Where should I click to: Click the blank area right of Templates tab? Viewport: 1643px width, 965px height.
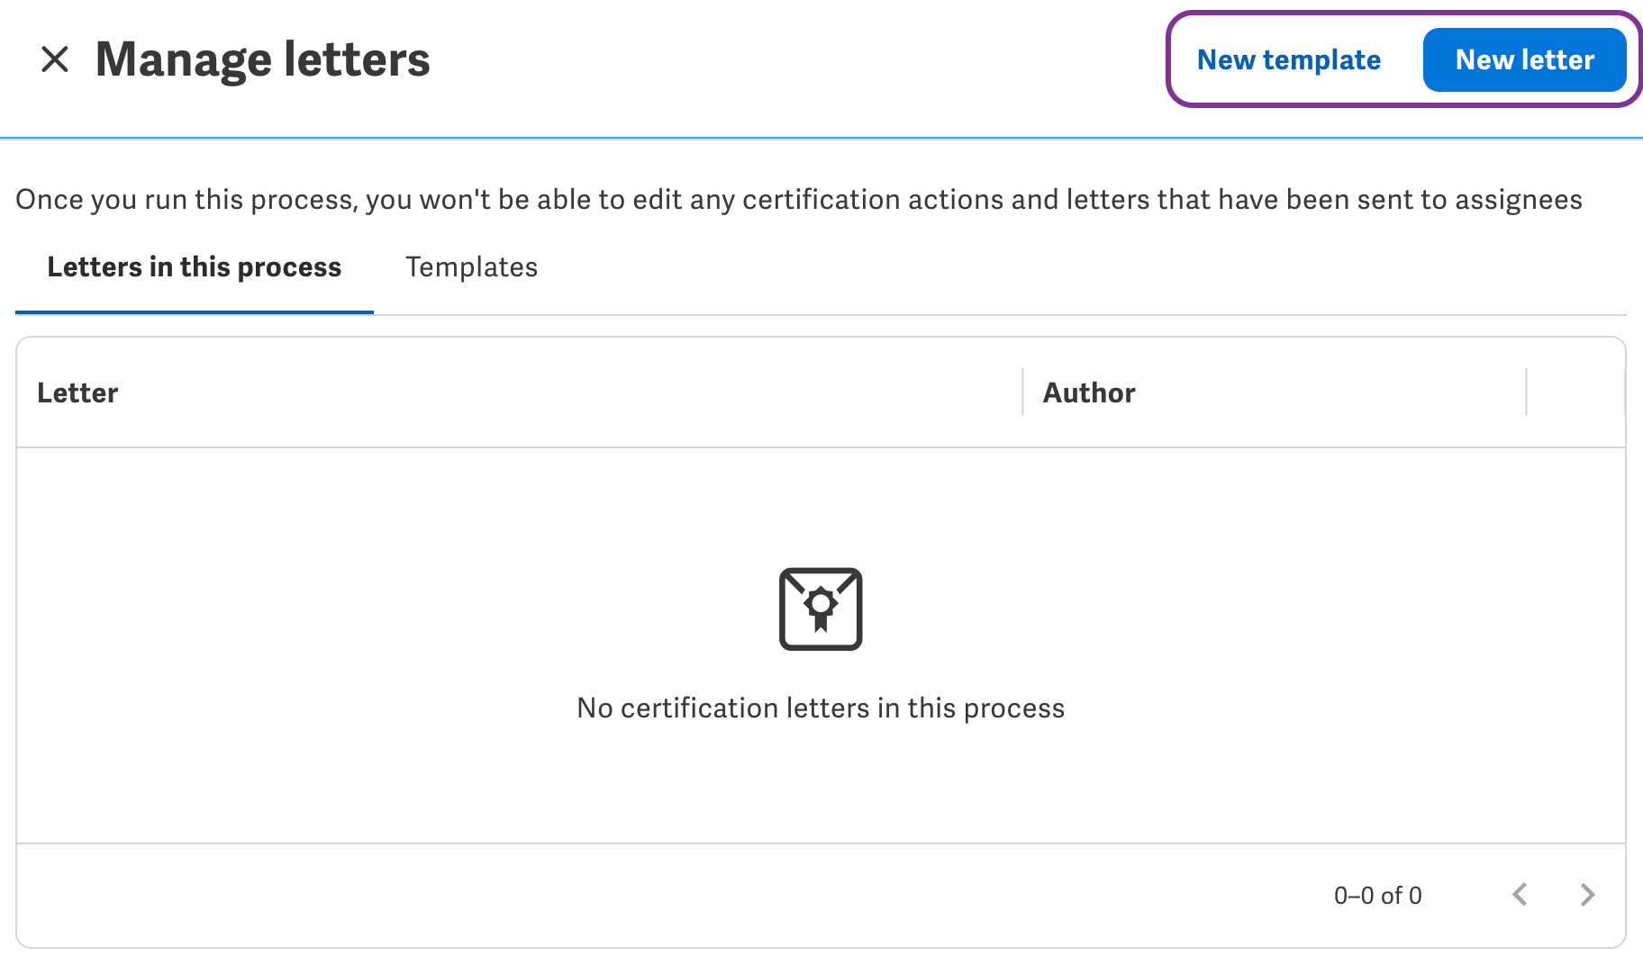pos(1081,267)
